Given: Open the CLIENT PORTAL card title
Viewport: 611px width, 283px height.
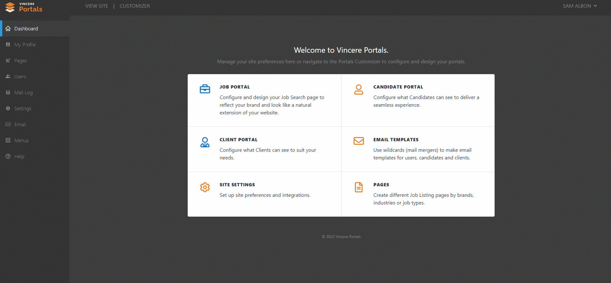Looking at the screenshot, I should coord(238,139).
